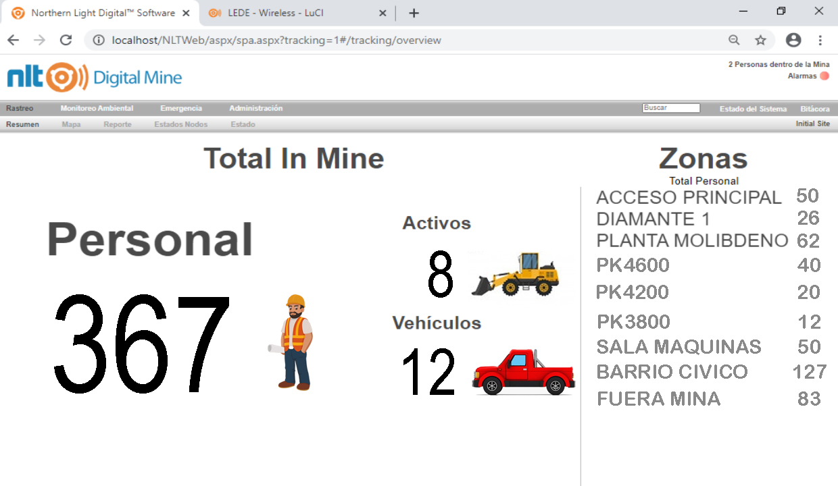Open the Chrome three-dot menu

click(820, 40)
